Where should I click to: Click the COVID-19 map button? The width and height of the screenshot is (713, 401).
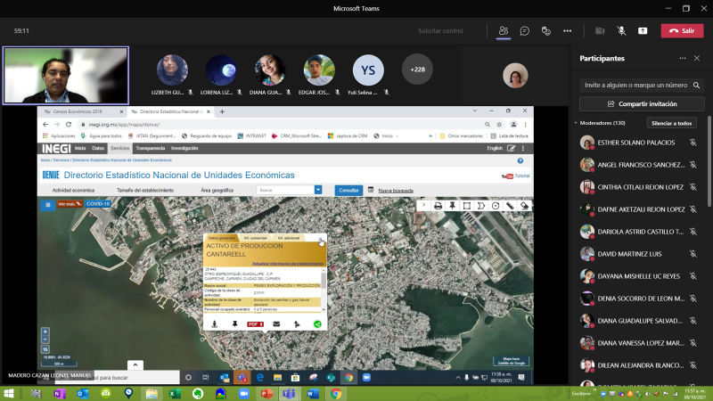click(98, 204)
